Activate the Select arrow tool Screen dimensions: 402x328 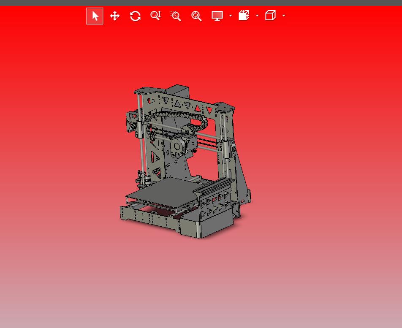pyautogui.click(x=95, y=16)
